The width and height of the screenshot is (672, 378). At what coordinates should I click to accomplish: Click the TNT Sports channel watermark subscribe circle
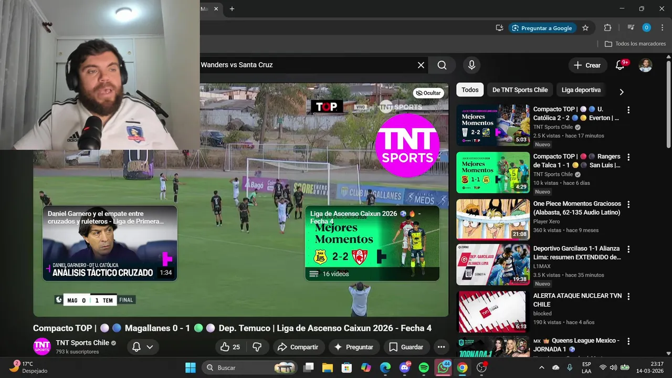tap(407, 144)
